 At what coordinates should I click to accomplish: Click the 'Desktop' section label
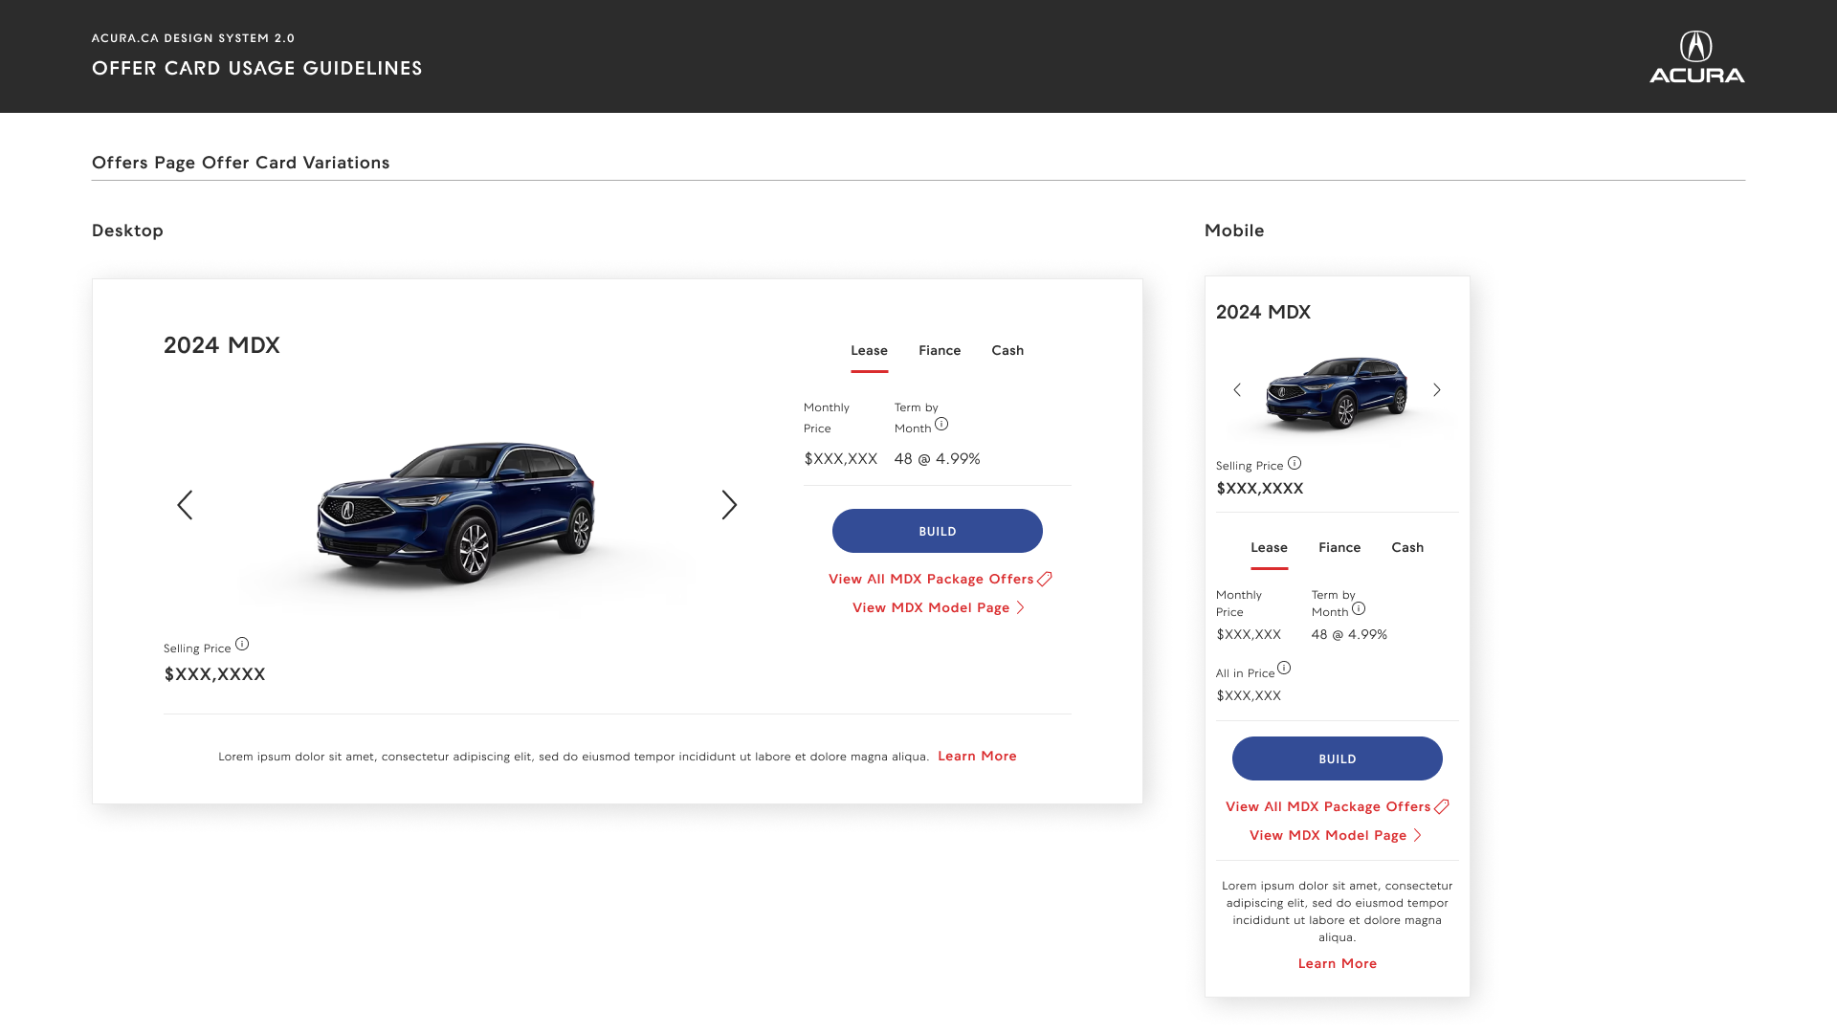click(127, 231)
